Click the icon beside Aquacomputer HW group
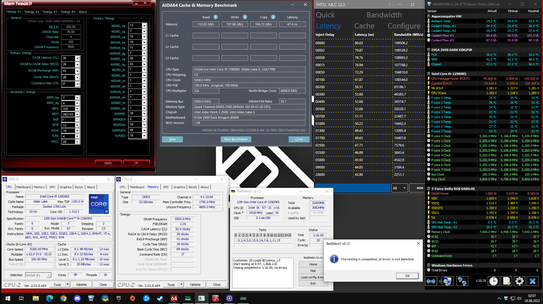543x304 pixels. 429,16
